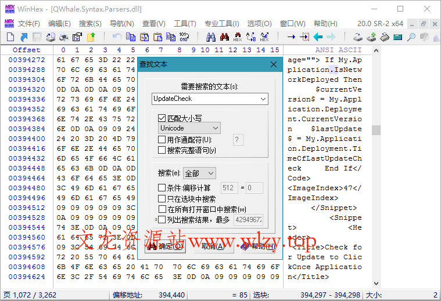The image size is (441, 301).
Task: Open the 搜索(S) menu
Action: pos(90,24)
